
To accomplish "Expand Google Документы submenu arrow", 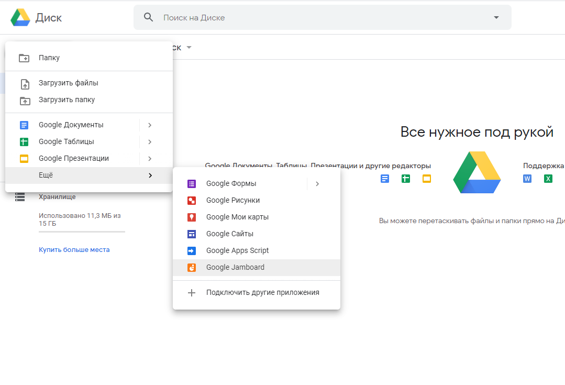I will point(150,125).
